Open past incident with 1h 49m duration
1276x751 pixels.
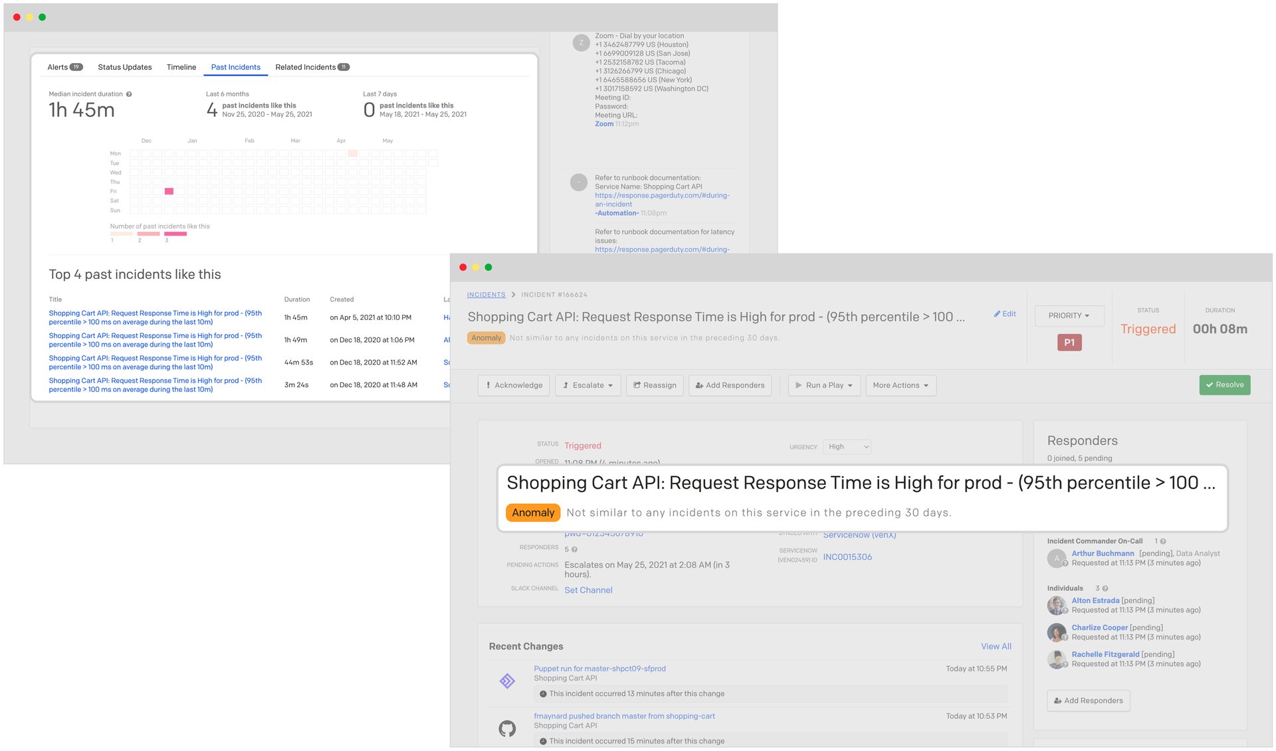pos(156,340)
